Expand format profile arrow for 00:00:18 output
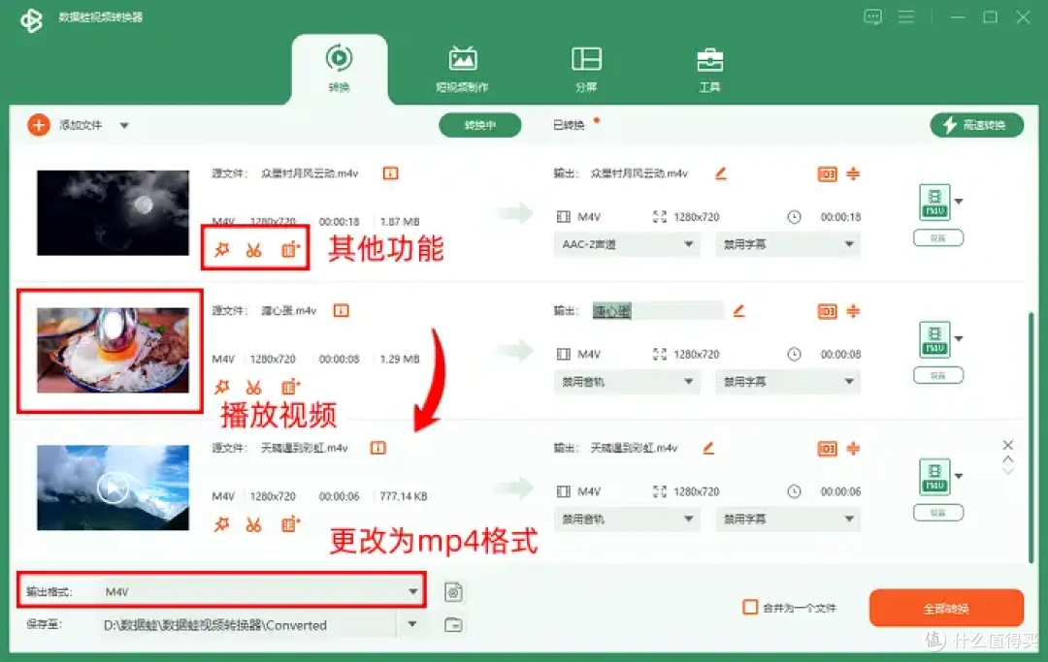This screenshot has width=1048, height=662. click(959, 202)
